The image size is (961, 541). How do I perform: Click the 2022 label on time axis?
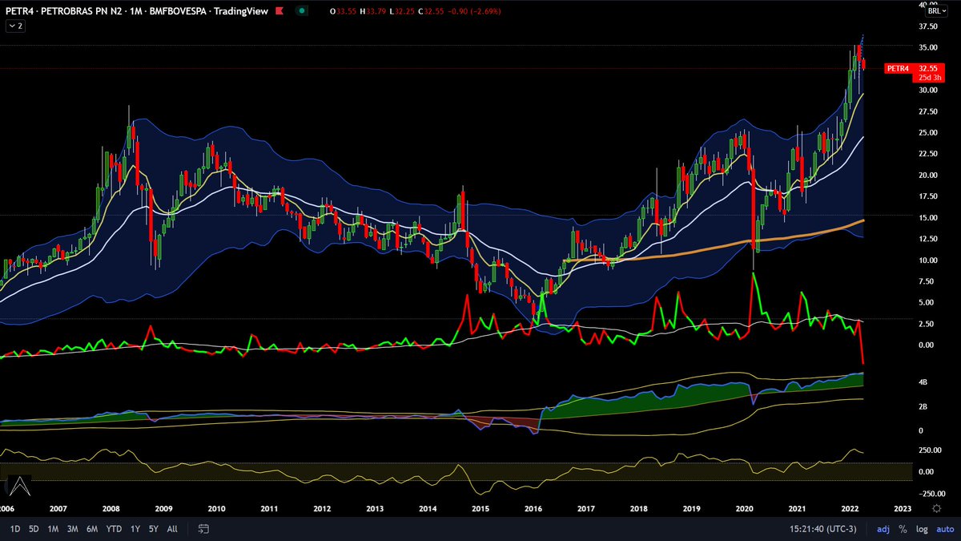point(849,508)
